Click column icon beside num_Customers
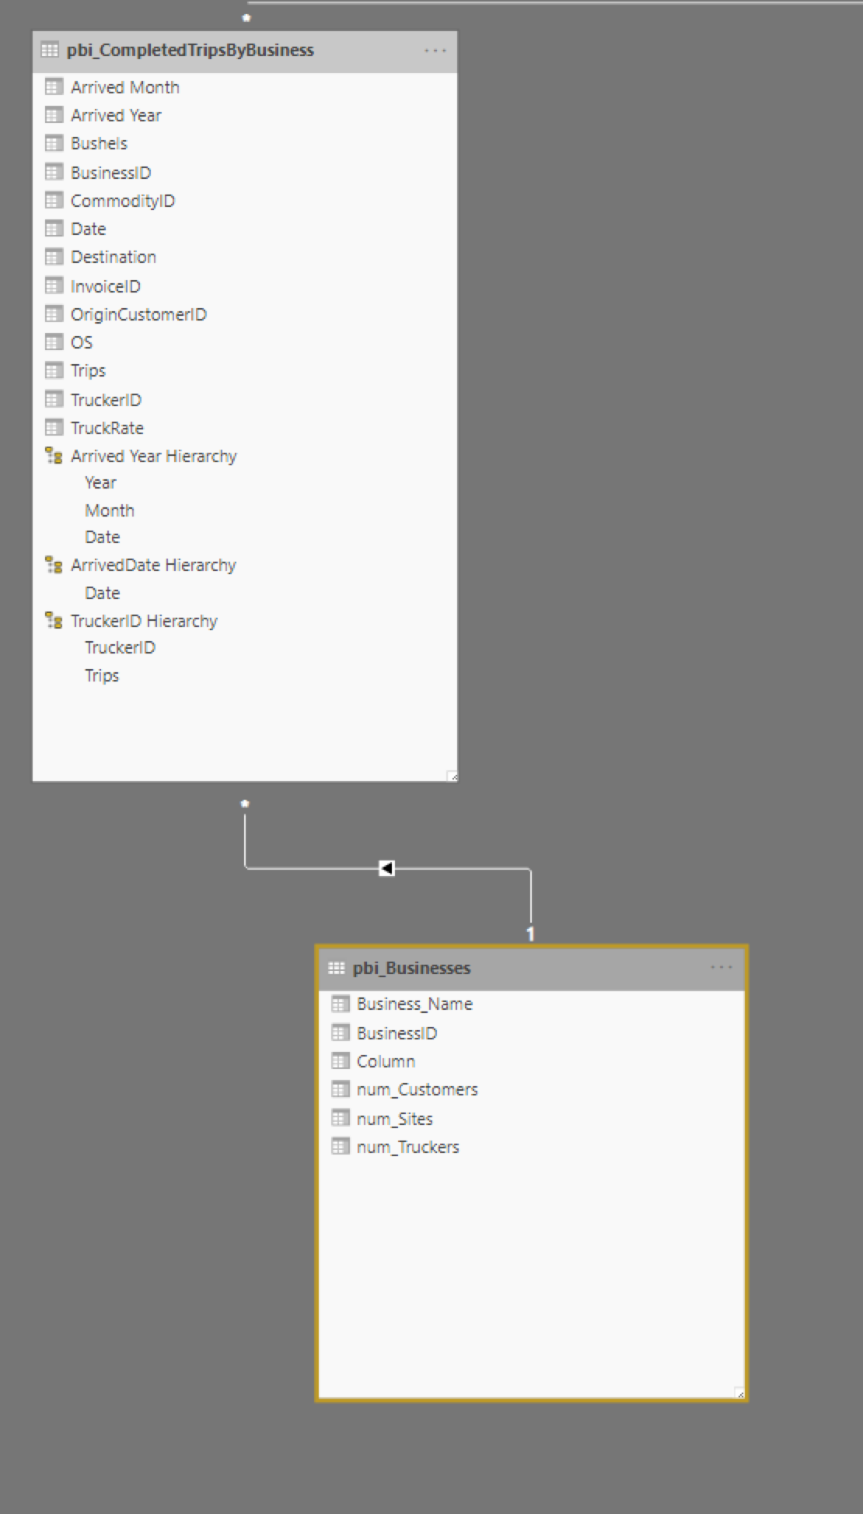Viewport: 863px width, 1514px height. click(x=340, y=1089)
